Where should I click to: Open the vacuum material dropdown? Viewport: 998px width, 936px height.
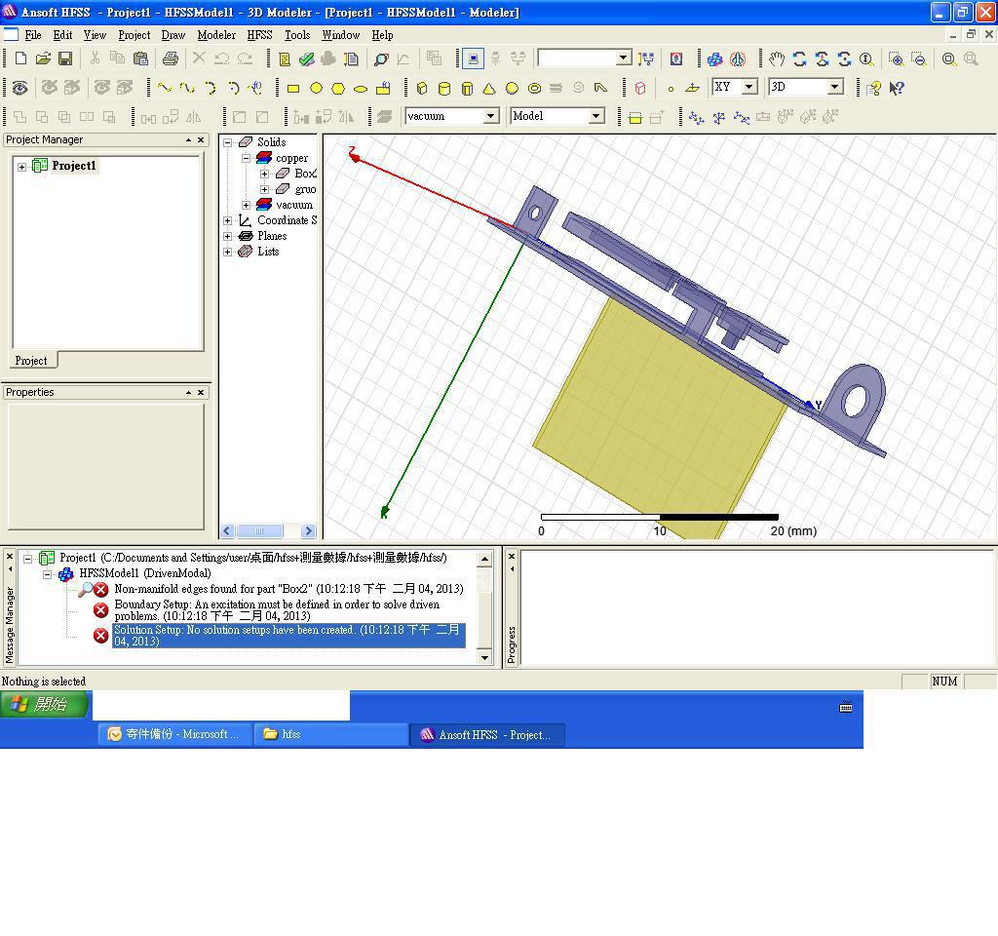coord(490,116)
